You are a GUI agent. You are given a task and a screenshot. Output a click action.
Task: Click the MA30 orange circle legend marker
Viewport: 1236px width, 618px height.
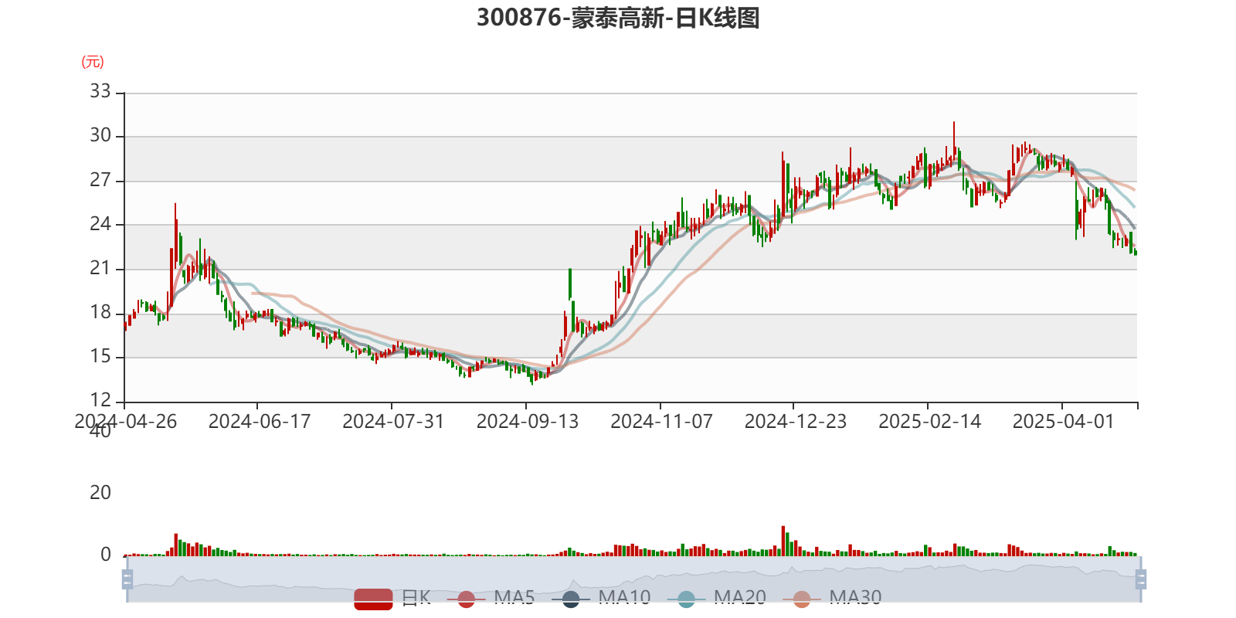click(802, 598)
